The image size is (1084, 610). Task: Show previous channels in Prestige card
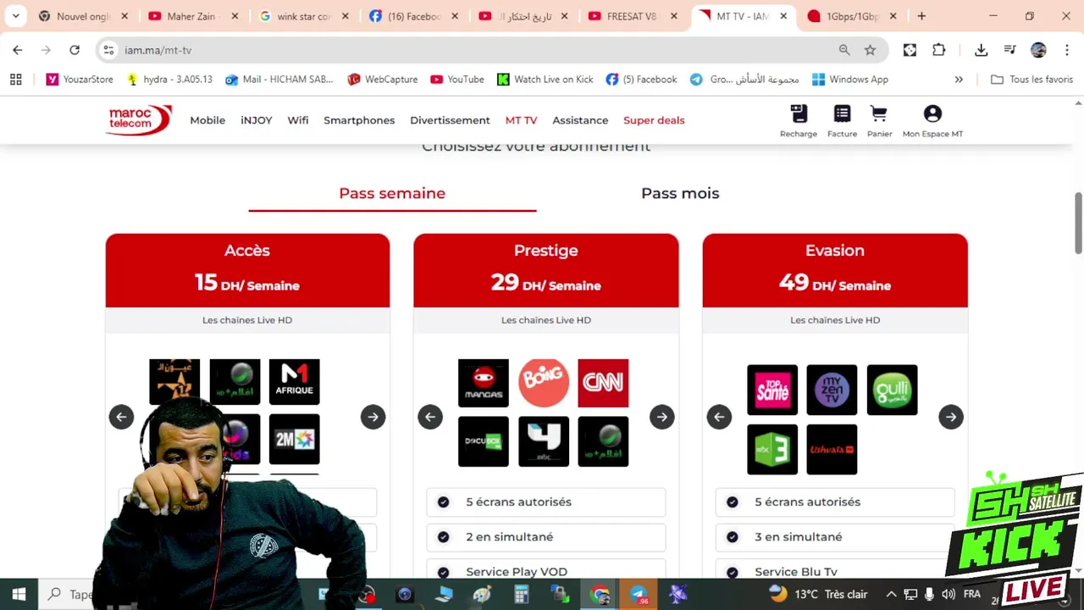click(430, 417)
